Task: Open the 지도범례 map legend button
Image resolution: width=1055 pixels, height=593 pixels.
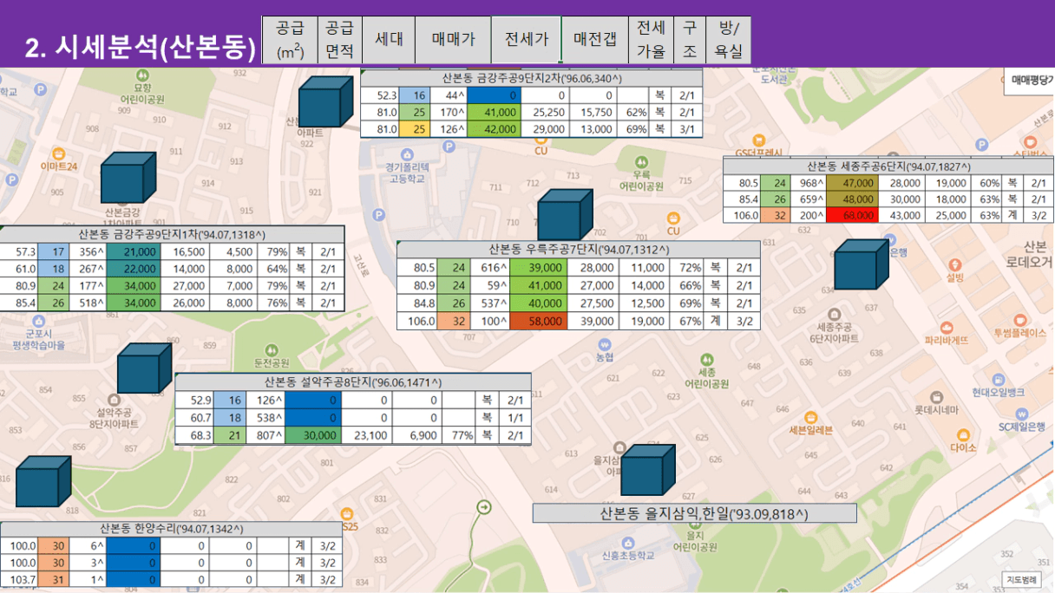Action: (1021, 579)
